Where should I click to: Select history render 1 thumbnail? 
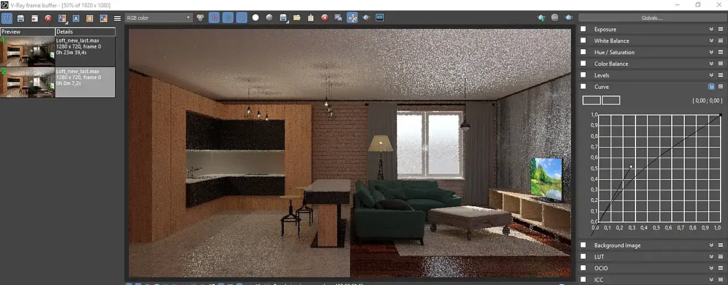[x=28, y=51]
